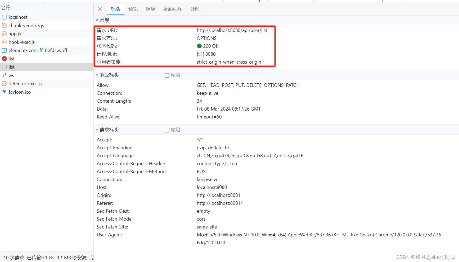Click the localhost document icon
Image resolution: width=459 pixels, height=262 pixels.
(x=4, y=17)
